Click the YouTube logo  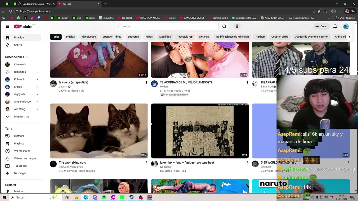(23, 27)
